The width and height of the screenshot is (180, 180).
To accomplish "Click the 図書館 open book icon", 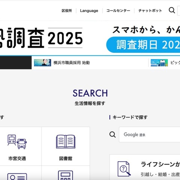I will point(66,142).
